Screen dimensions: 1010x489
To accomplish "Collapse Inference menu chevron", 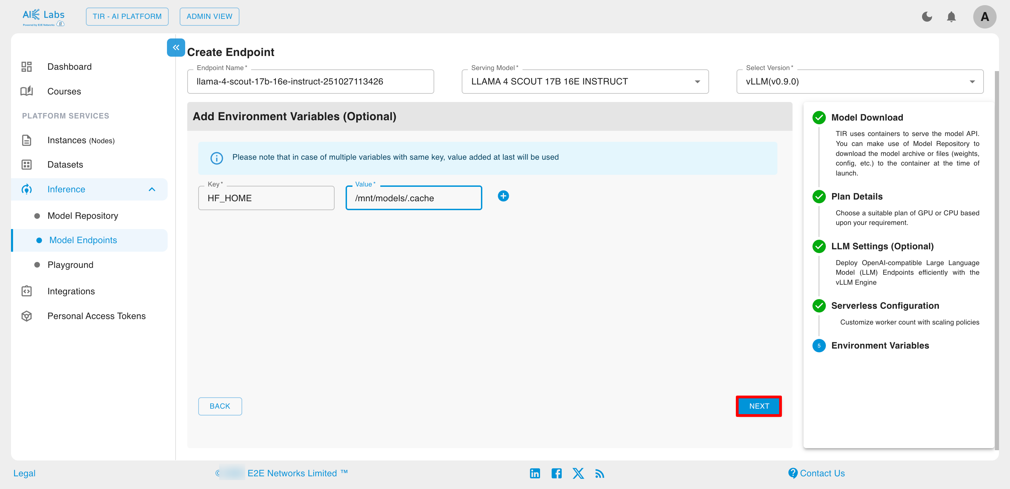I will click(x=152, y=189).
